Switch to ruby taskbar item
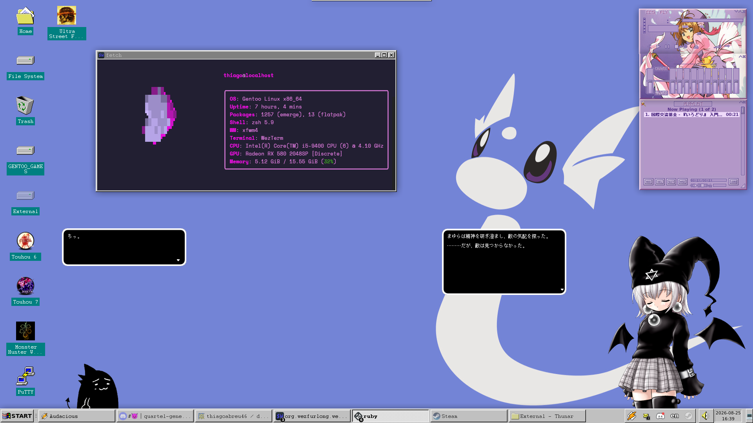 point(390,416)
